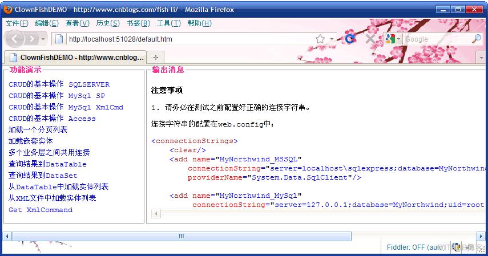Screen dimensions: 488x256
Task: Click the magnifier search icon
Action: (477, 39)
